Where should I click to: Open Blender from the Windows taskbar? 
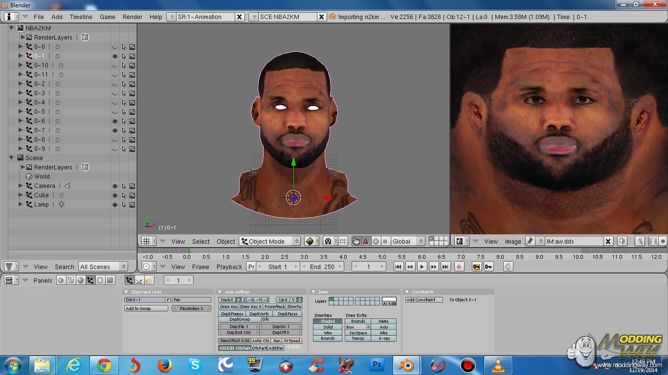click(405, 365)
